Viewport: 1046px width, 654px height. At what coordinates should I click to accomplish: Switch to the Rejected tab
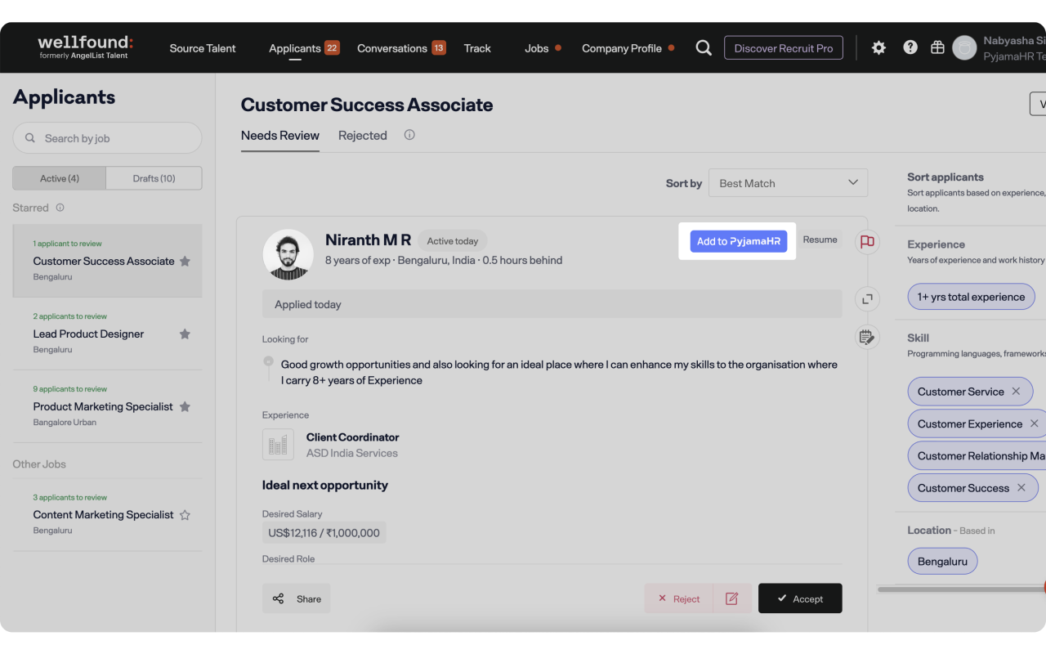pos(362,135)
